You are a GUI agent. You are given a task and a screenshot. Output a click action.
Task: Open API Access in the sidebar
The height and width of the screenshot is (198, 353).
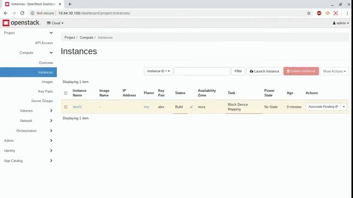44,43
